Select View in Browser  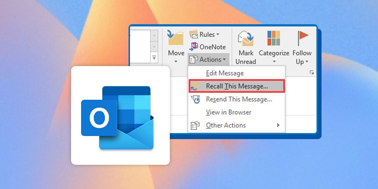click(x=236, y=112)
